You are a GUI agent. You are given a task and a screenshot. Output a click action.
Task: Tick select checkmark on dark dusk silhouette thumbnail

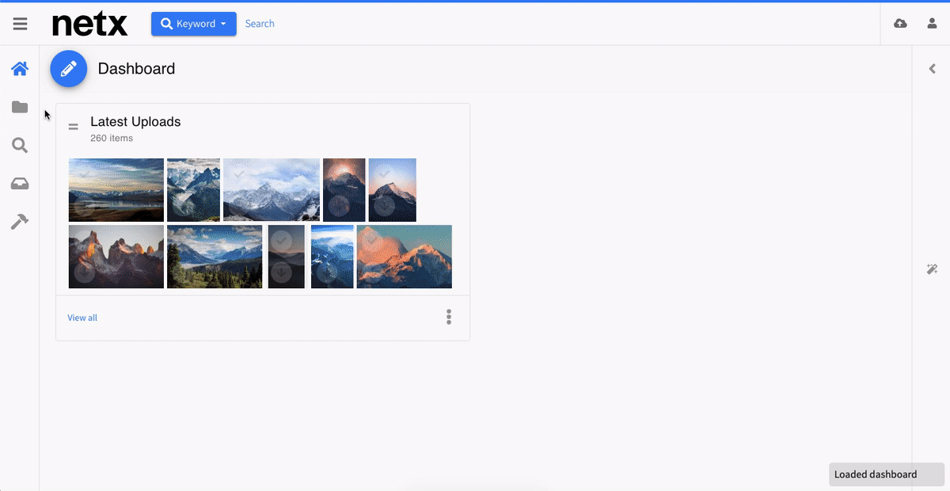click(x=280, y=240)
